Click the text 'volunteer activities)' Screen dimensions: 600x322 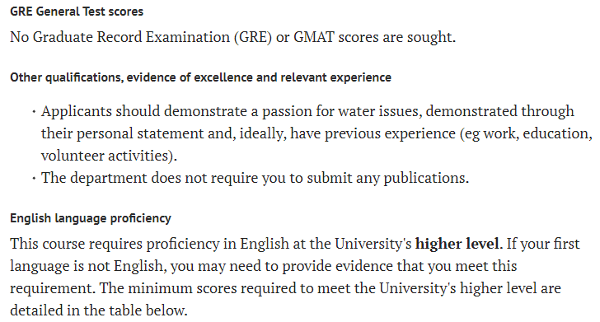(x=109, y=156)
